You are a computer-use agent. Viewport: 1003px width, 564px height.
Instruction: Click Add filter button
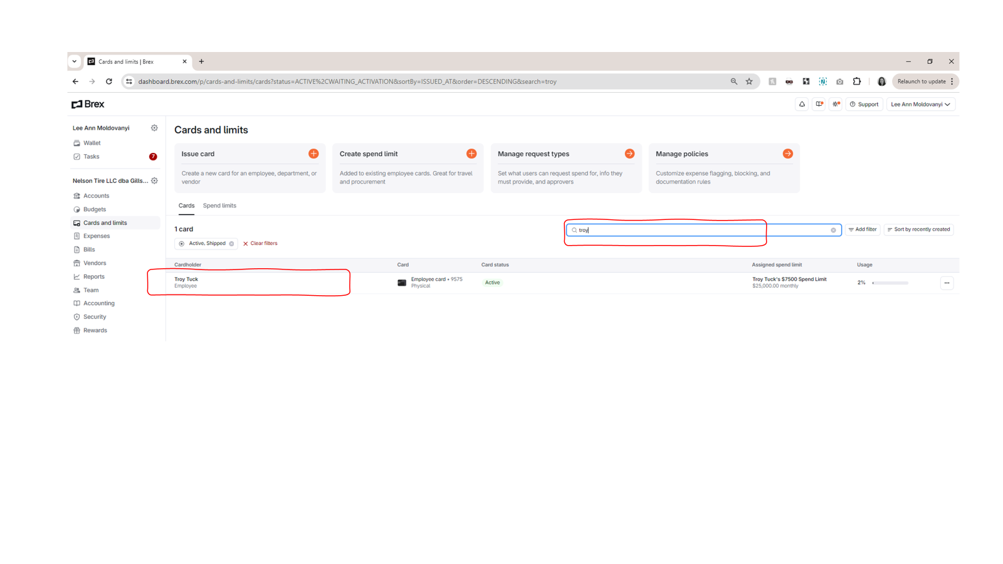tap(863, 229)
